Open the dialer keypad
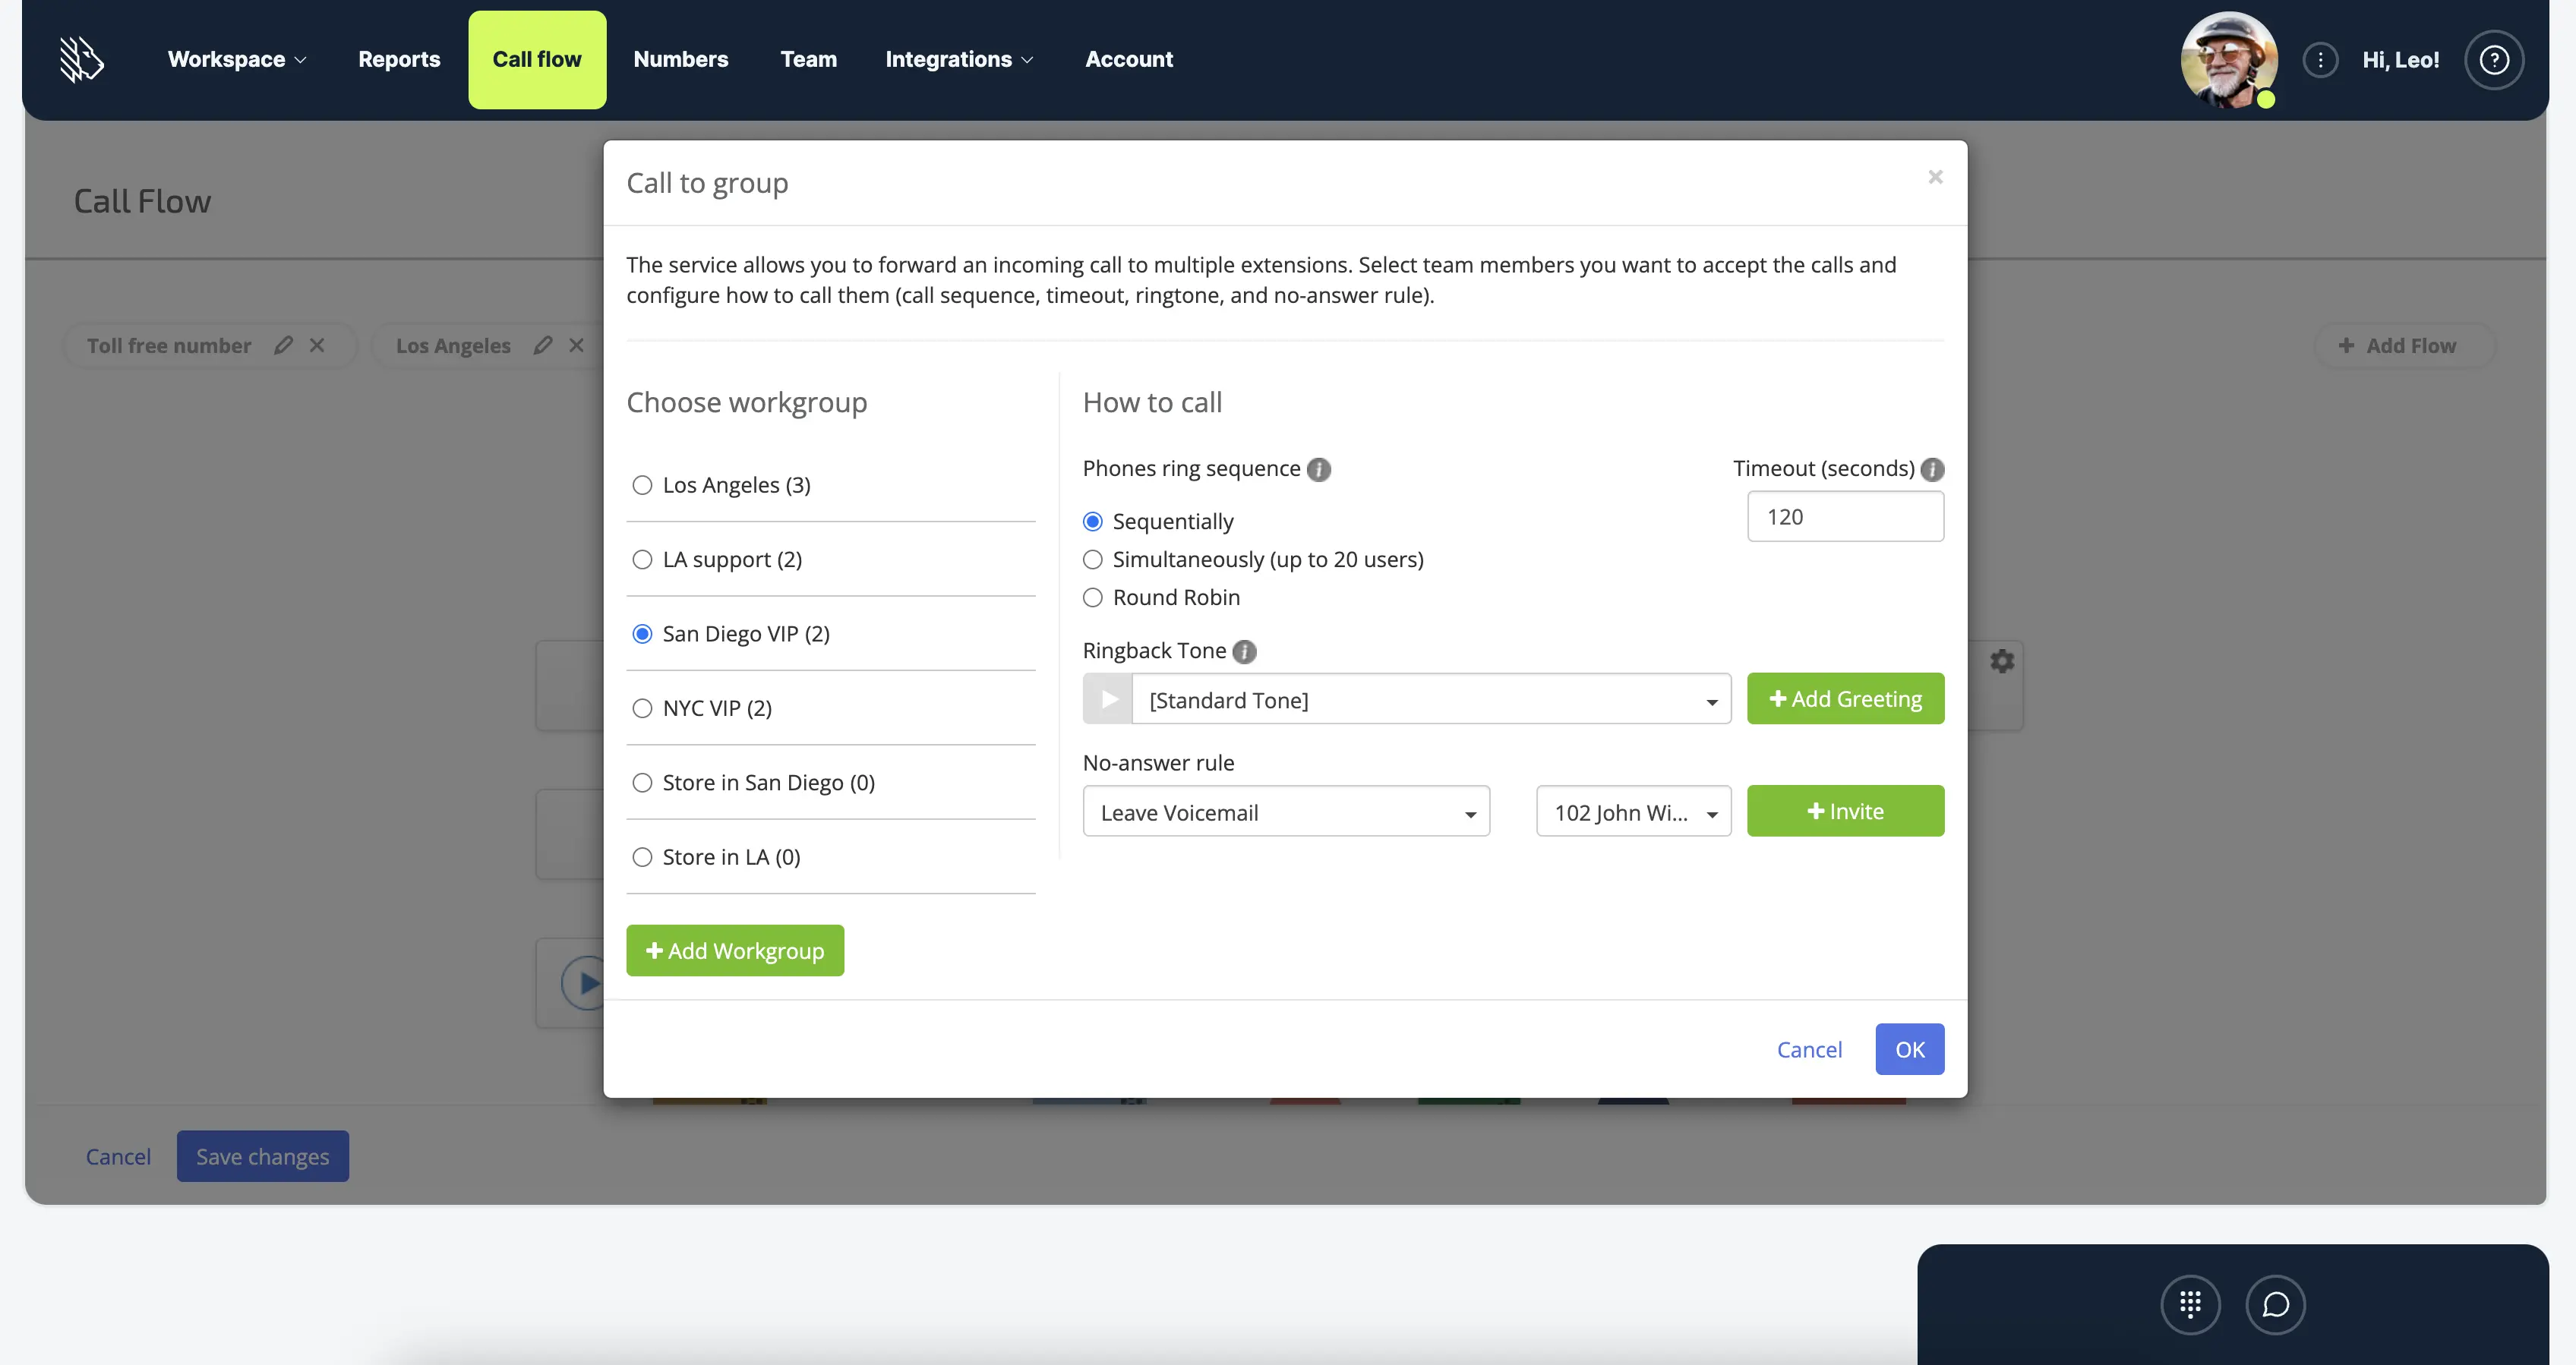 tap(2191, 1304)
